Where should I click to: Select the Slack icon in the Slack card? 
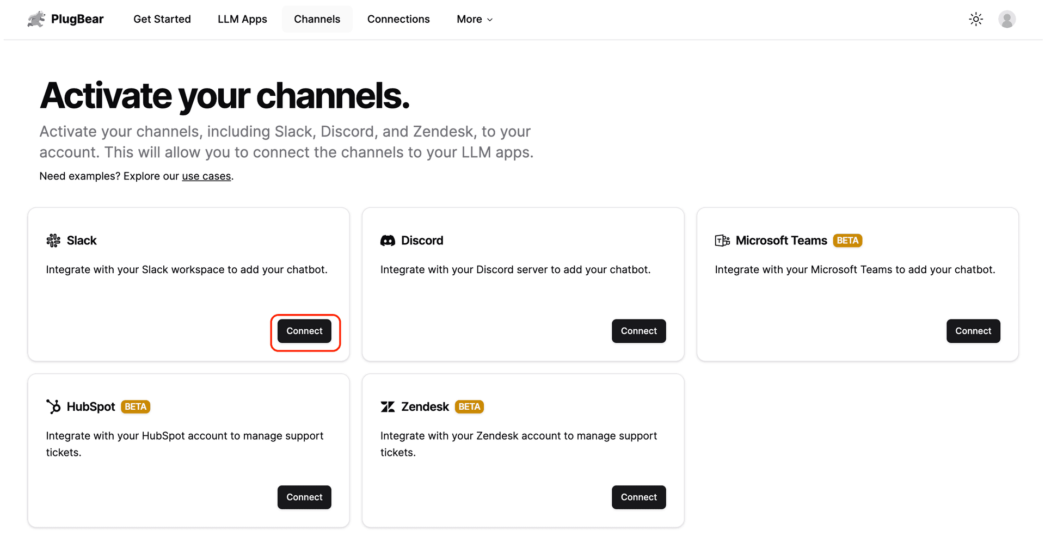[53, 240]
